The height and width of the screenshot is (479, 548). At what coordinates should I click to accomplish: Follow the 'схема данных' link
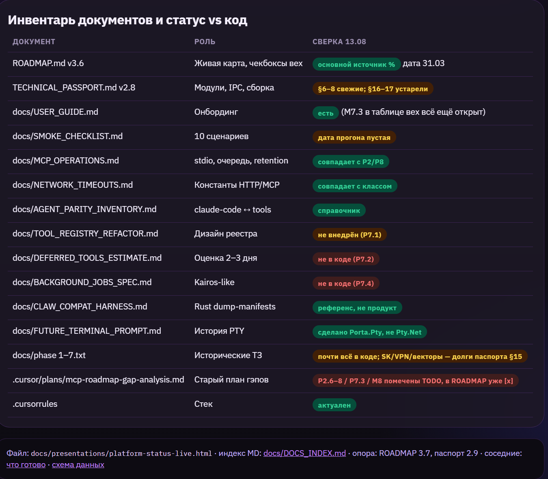click(78, 464)
